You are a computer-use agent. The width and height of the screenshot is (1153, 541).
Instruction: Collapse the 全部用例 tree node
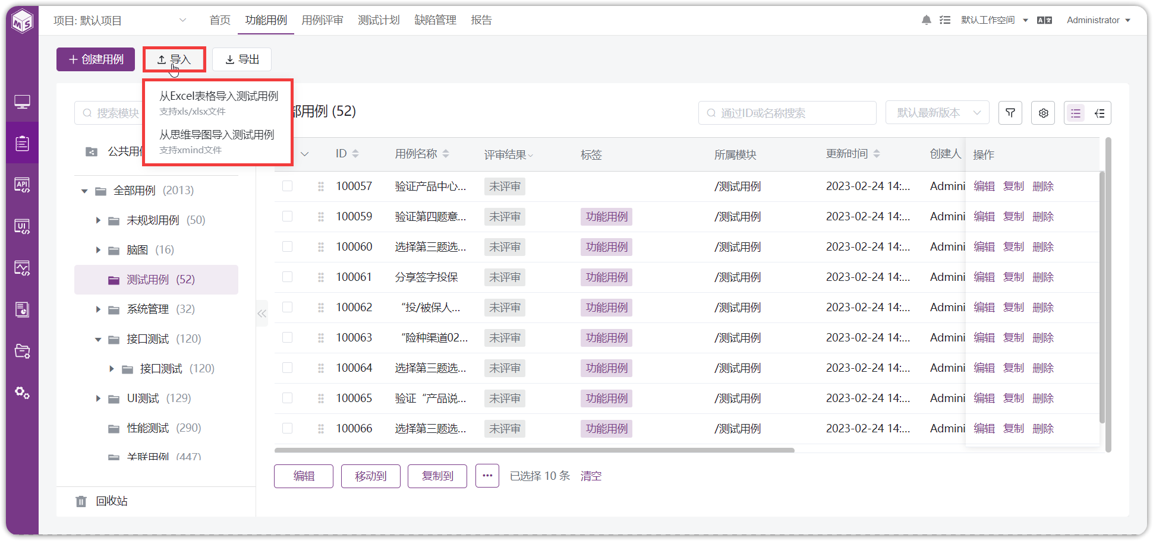point(84,191)
